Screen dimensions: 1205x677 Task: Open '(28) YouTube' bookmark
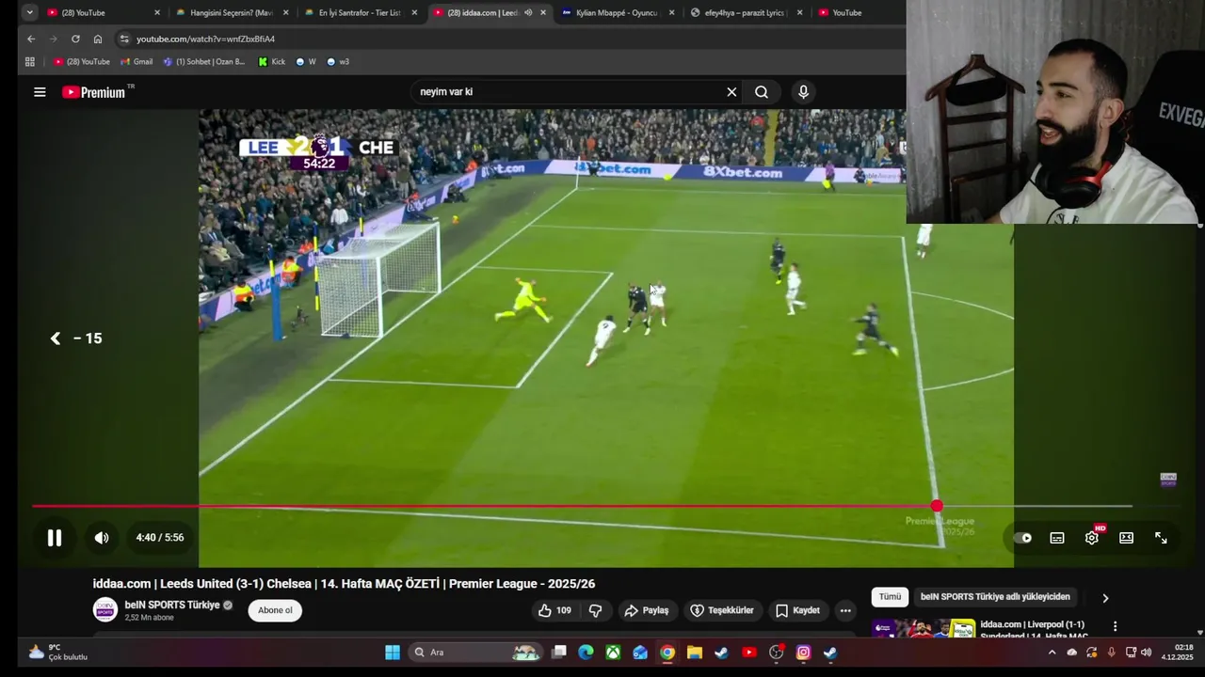click(82, 62)
